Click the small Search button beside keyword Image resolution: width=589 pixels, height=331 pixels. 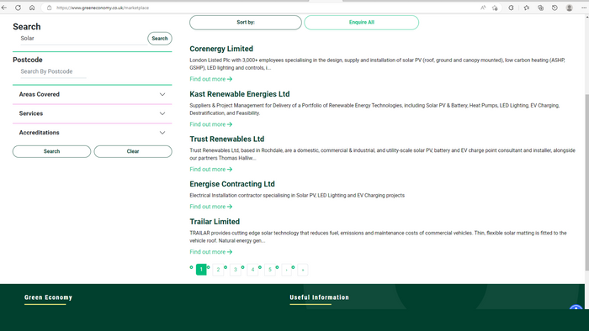[x=160, y=39]
